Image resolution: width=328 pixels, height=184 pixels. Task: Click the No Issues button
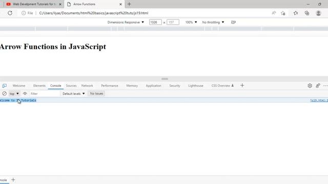pyautogui.click(x=97, y=94)
